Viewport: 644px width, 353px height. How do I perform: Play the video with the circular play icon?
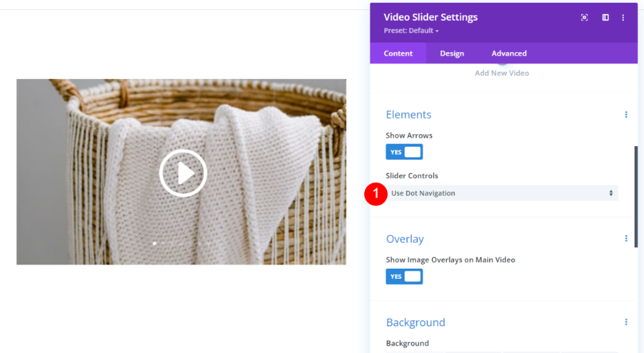tap(182, 173)
